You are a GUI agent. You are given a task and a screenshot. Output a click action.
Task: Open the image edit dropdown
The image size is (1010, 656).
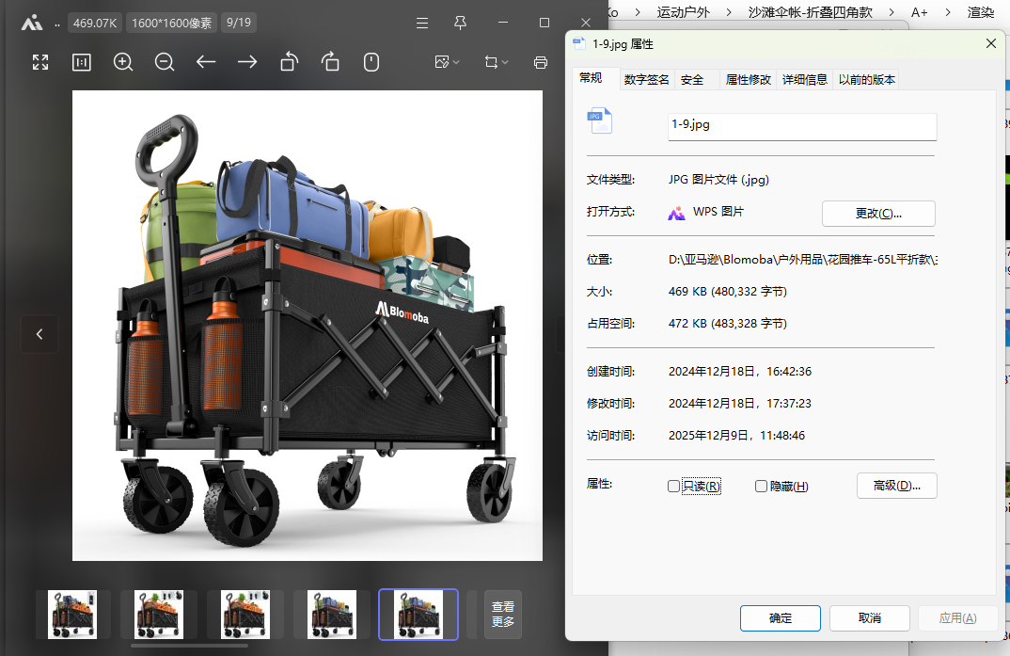[446, 62]
